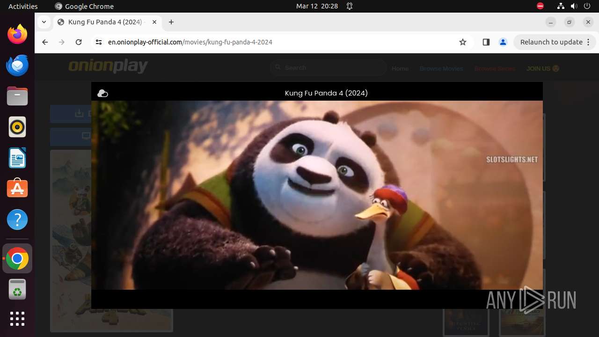Open Browse Movies nav link

tap(441, 68)
